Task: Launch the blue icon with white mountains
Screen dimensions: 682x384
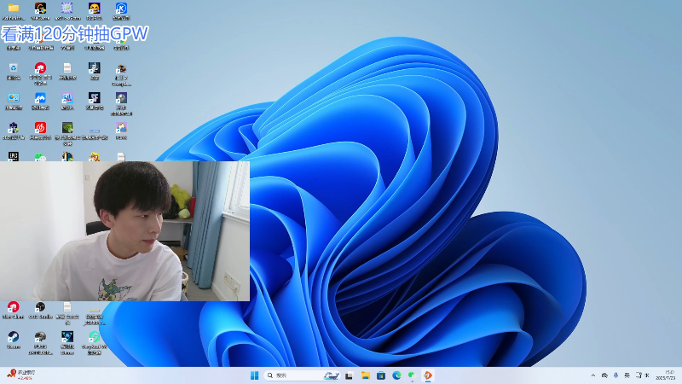Action: pyautogui.click(x=40, y=98)
